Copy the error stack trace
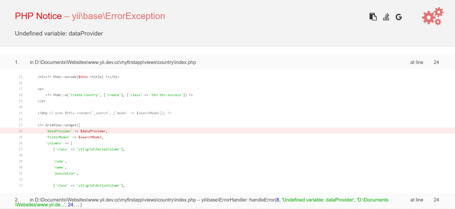 [373, 17]
